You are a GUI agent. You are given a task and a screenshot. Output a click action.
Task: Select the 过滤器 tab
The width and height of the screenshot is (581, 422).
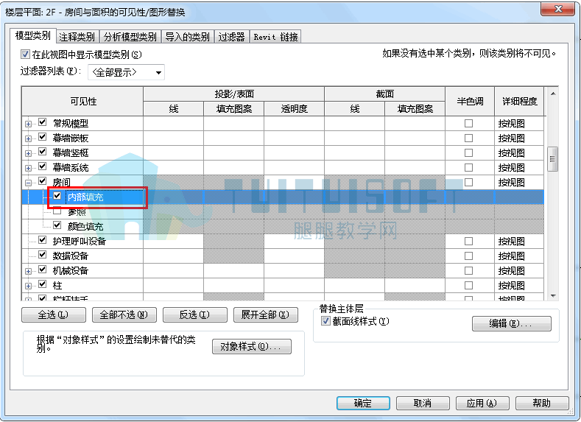click(231, 37)
